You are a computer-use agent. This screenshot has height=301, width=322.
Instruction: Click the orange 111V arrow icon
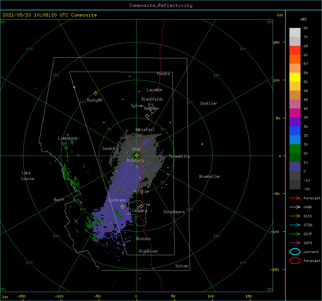tap(295, 216)
